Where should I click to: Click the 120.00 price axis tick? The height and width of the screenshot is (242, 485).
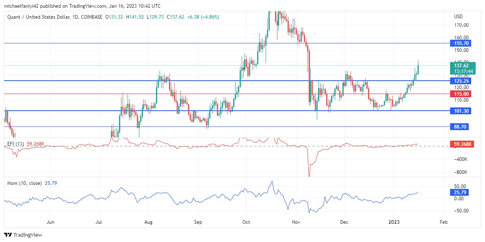461,88
